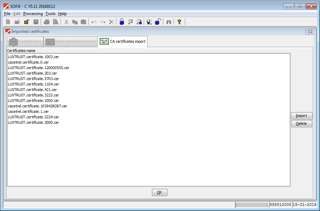Confirm with the OK button
This screenshot has width=320, height=211.
[x=159, y=192]
